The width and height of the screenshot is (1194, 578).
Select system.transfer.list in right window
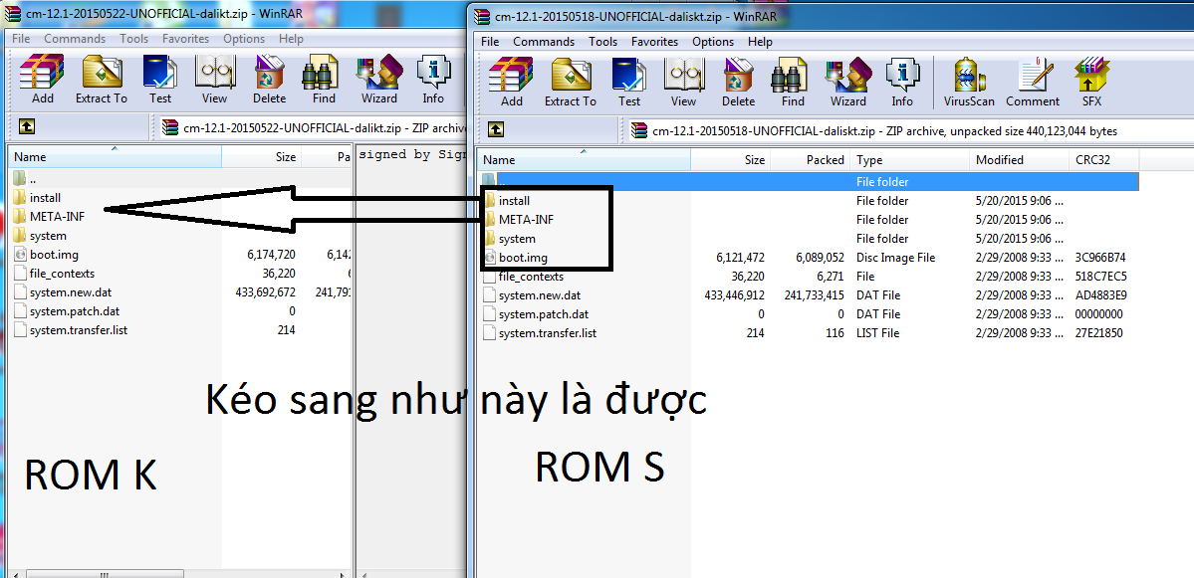[539, 333]
